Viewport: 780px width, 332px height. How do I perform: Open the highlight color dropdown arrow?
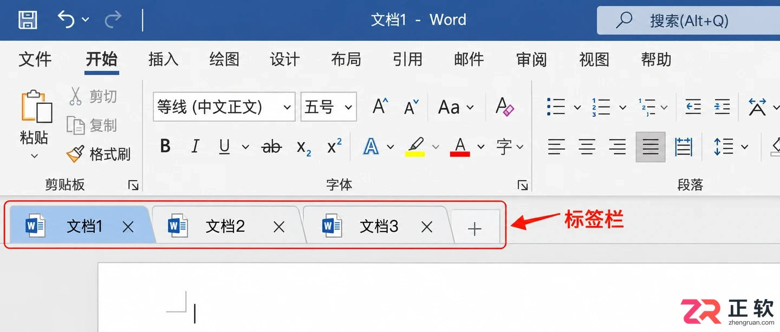(435, 147)
